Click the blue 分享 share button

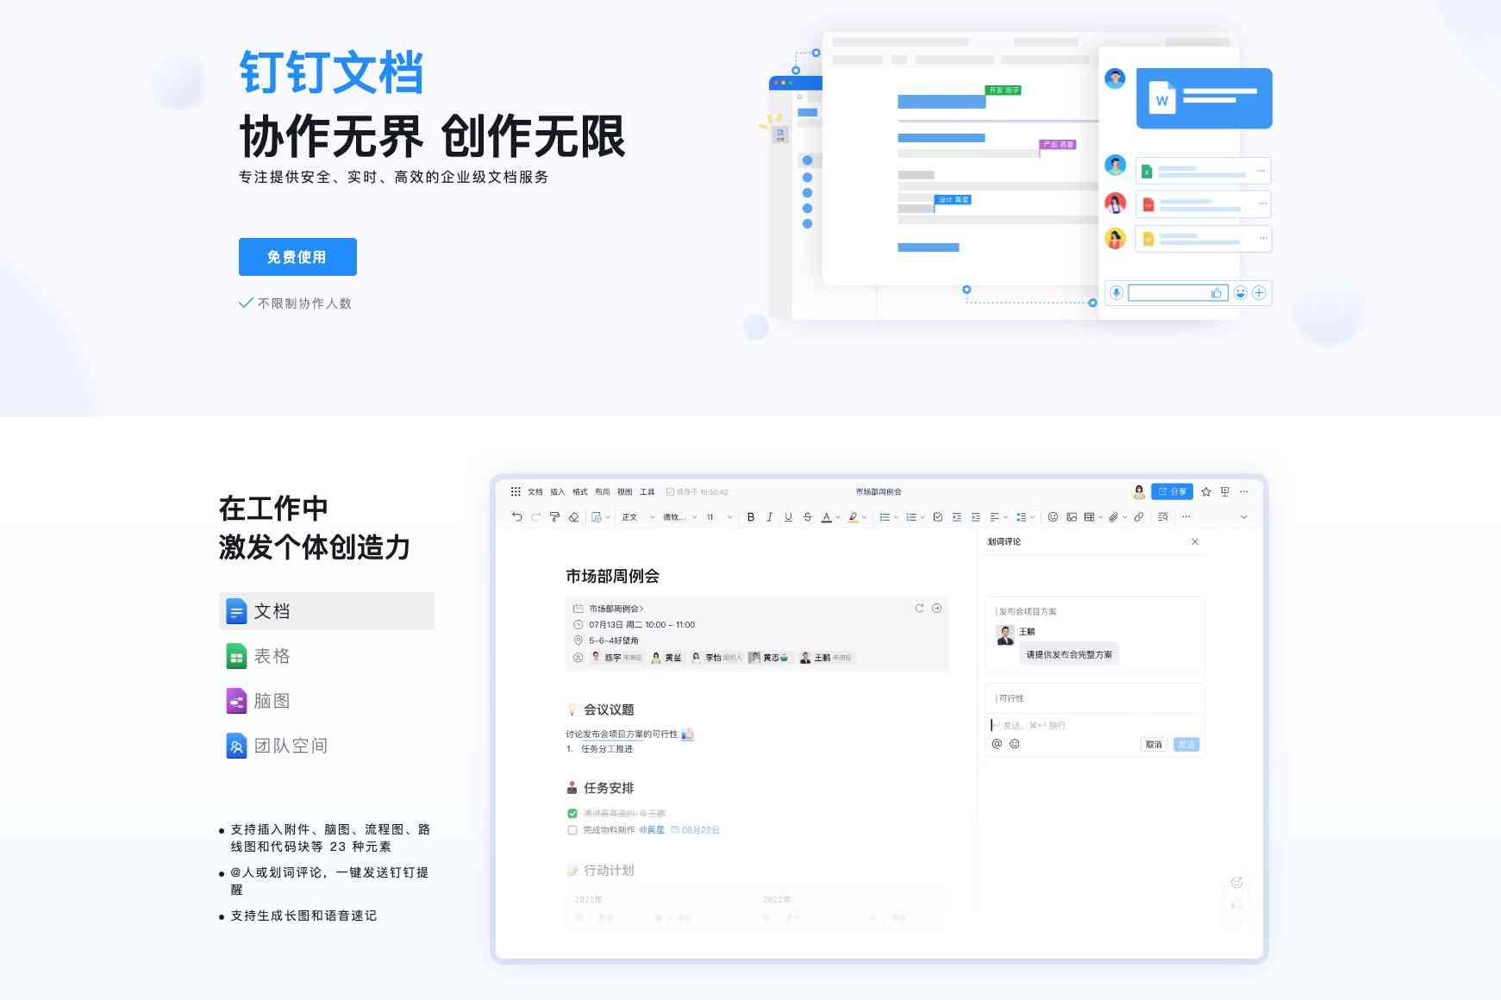[x=1173, y=491]
